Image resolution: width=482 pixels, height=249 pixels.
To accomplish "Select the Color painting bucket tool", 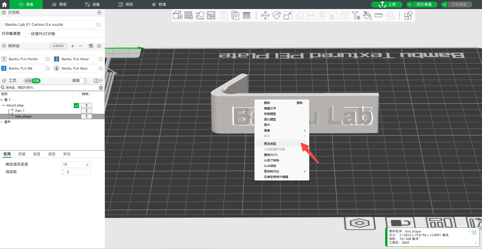I will coord(367,15).
